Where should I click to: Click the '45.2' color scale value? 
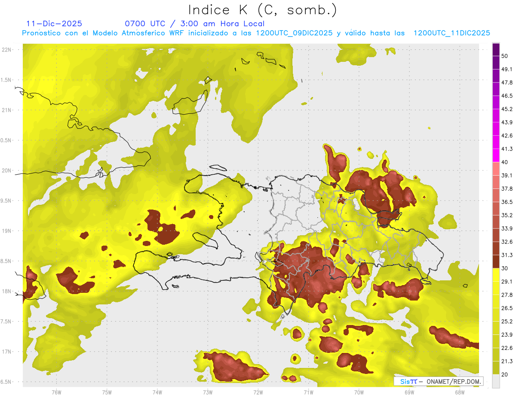pyautogui.click(x=507, y=109)
